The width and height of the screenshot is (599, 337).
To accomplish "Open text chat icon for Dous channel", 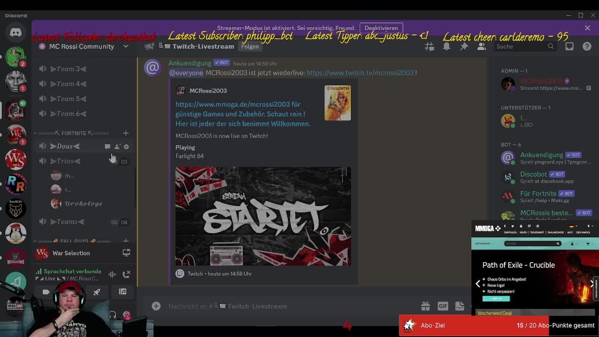I will [x=108, y=147].
